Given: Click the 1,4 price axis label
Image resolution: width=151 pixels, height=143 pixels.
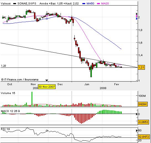Looking at the screenshot, I should [x=140, y=55].
